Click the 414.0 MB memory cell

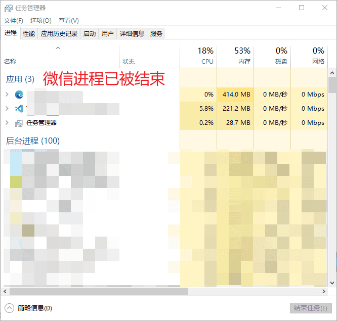235,94
